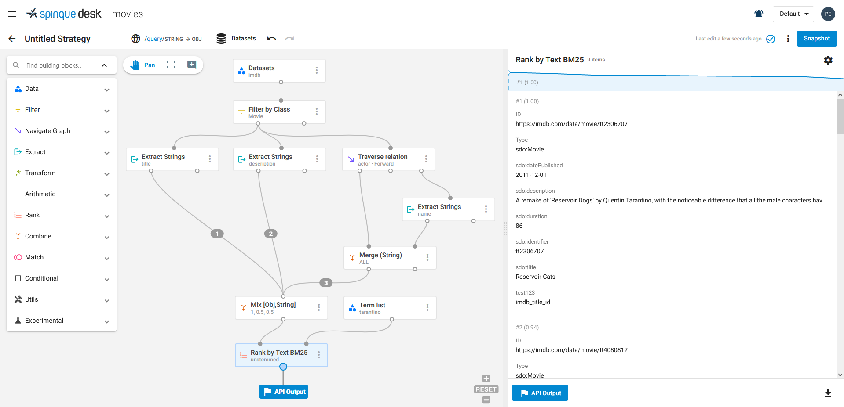Image resolution: width=844 pixels, height=407 pixels.
Task: Open the notifications bell
Action: click(x=759, y=14)
